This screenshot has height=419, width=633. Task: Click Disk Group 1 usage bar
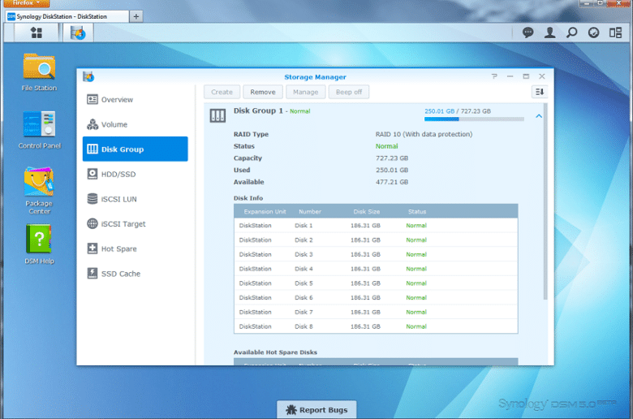[474, 119]
